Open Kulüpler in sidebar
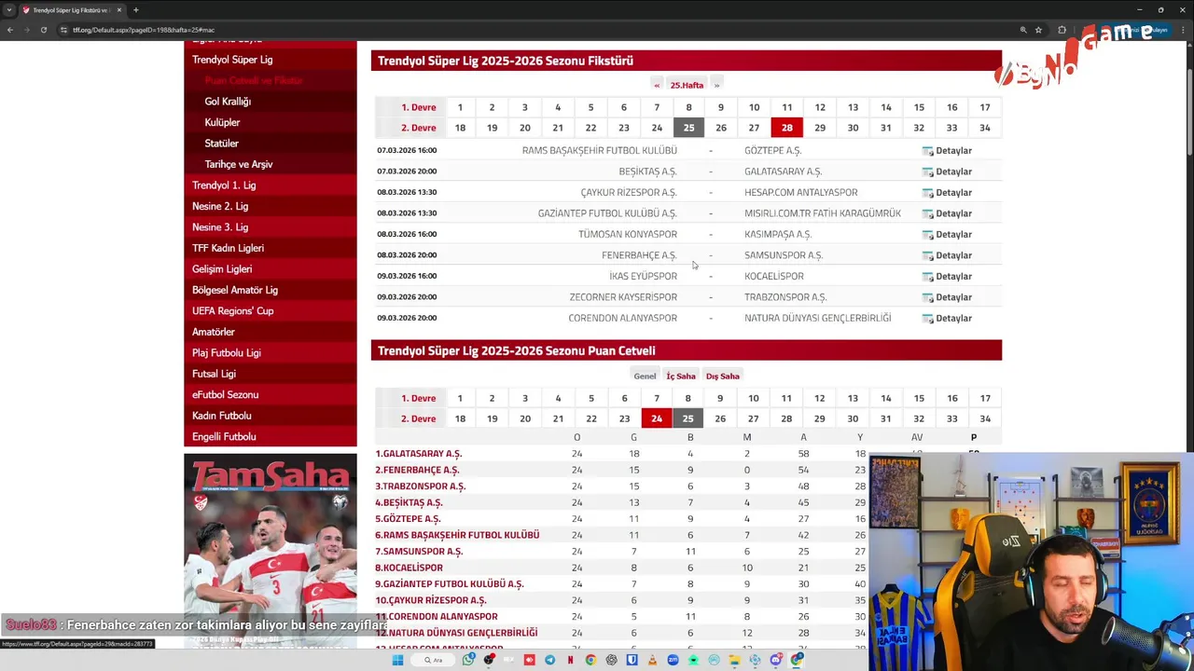This screenshot has height=671, width=1194. (x=222, y=122)
